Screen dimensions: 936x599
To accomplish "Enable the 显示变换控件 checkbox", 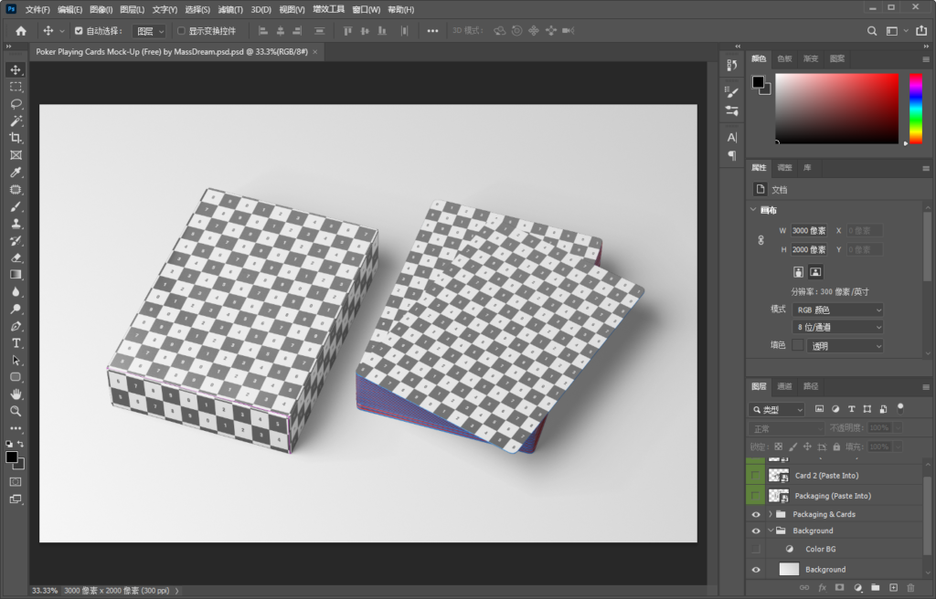I will [x=181, y=31].
